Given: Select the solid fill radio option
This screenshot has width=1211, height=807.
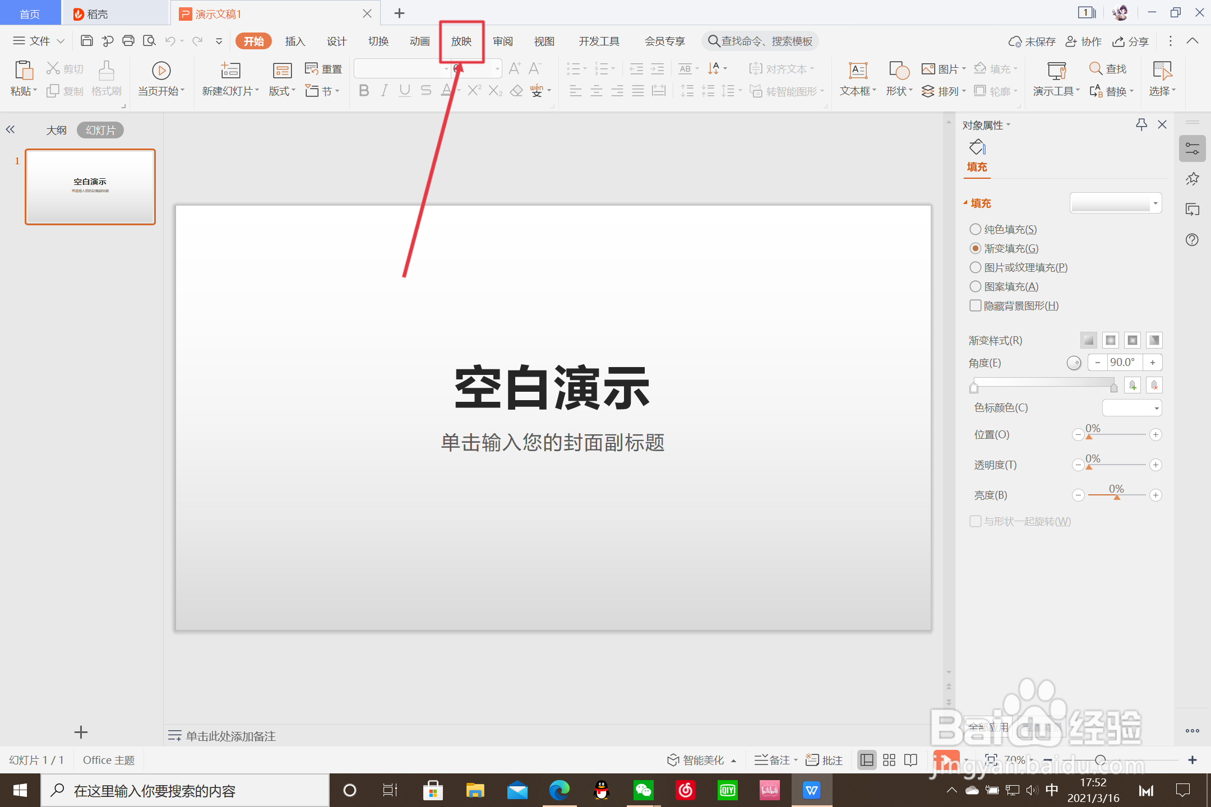Looking at the screenshot, I should pos(976,229).
